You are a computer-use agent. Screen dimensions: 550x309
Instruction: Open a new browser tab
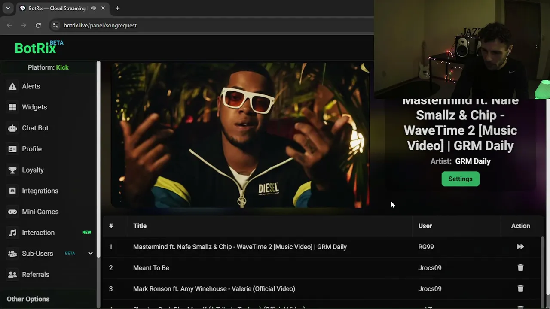click(x=117, y=8)
